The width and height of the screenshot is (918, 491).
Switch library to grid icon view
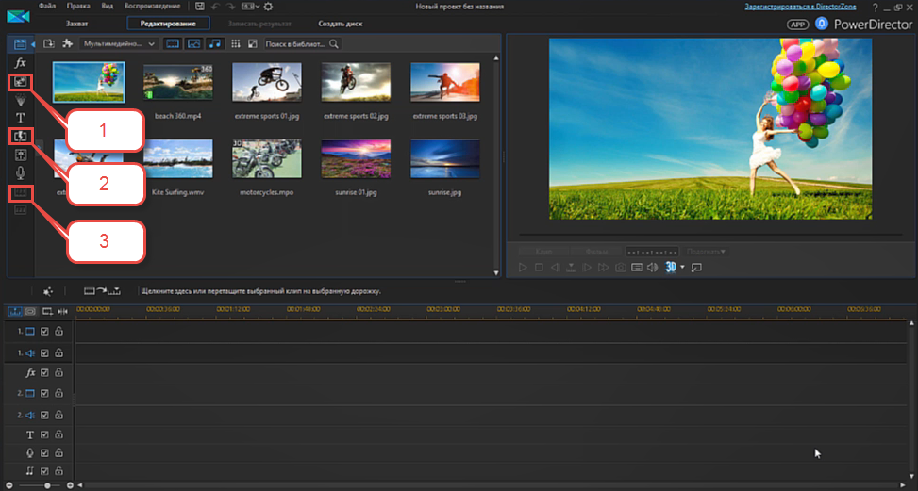(235, 43)
